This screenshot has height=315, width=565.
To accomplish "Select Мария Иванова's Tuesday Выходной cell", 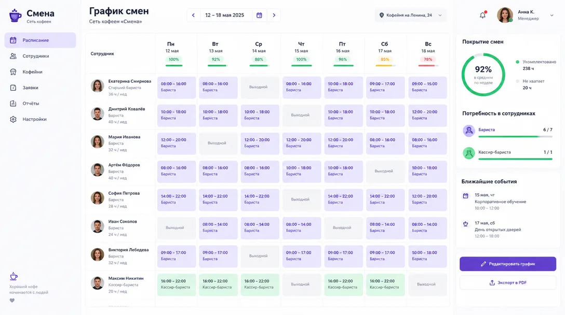I will point(218,144).
